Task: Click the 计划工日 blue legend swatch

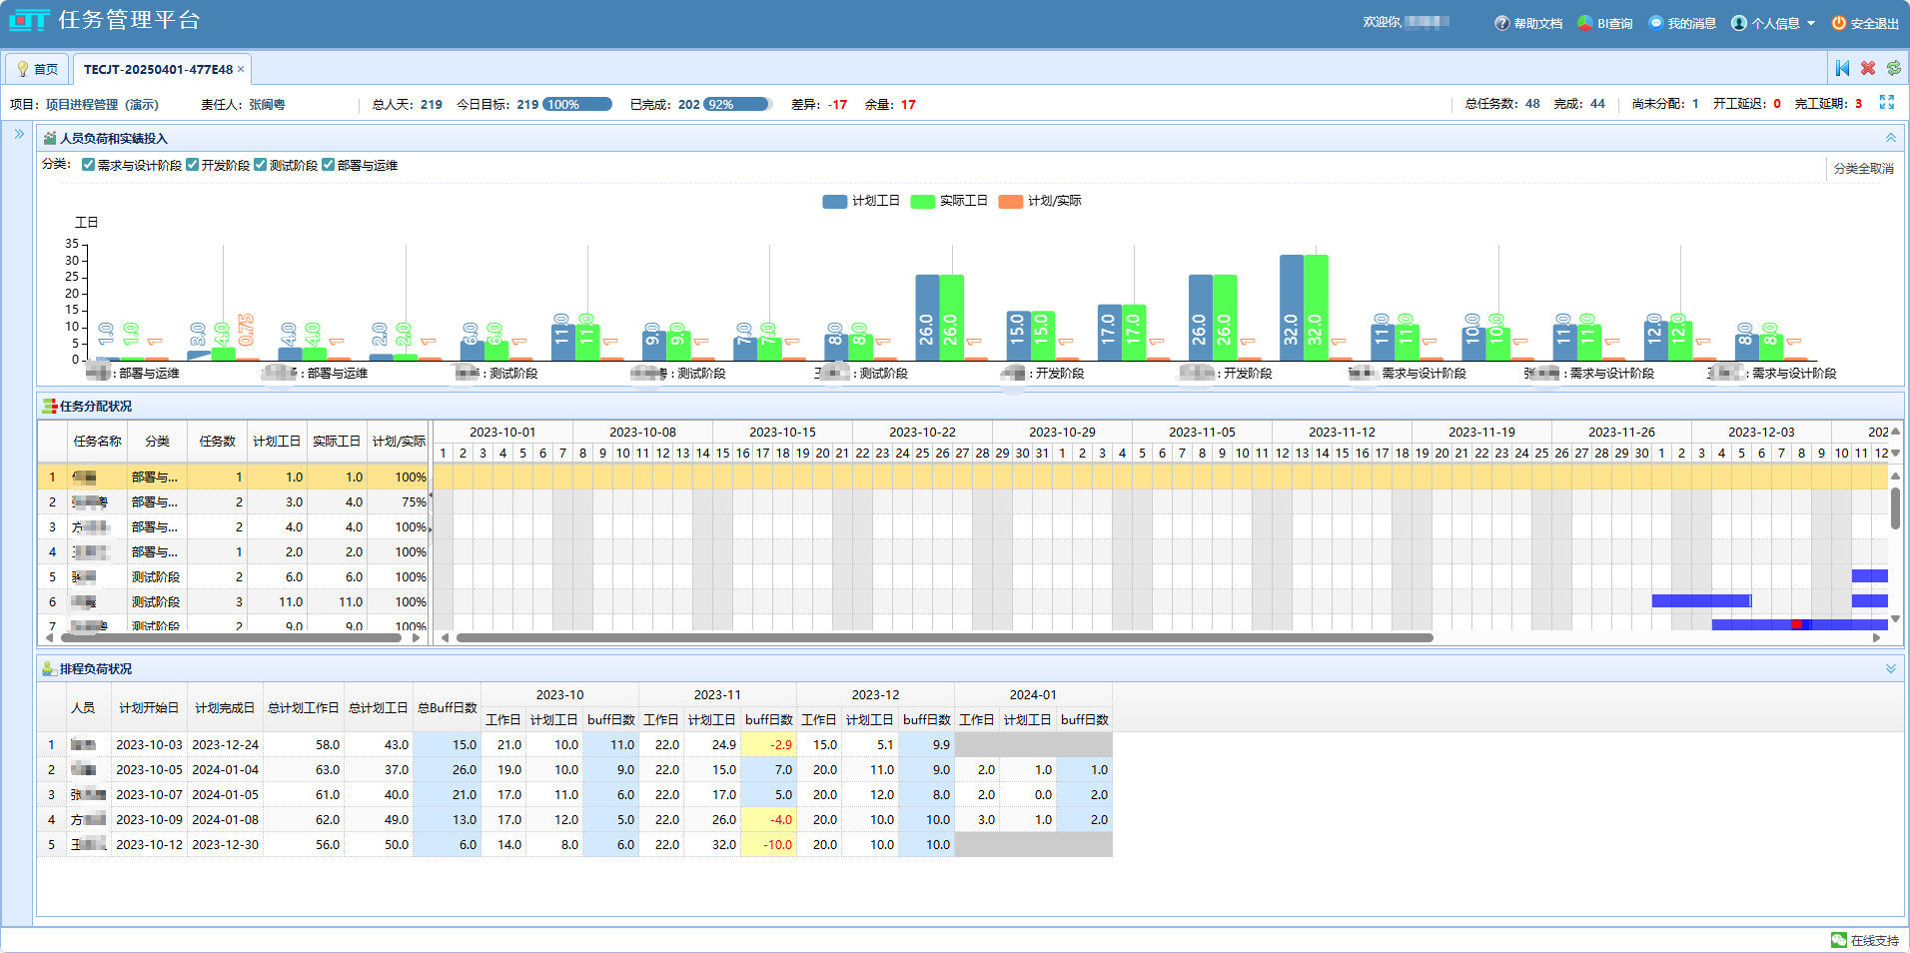Action: pos(834,202)
